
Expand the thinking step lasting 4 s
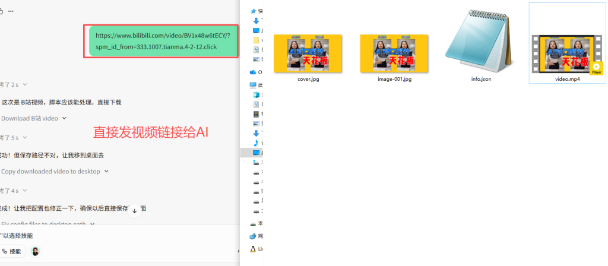tap(14, 191)
